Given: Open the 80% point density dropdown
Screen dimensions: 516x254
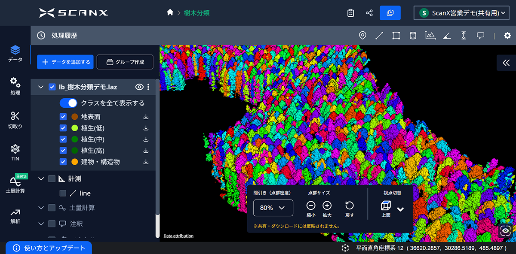Looking at the screenshot, I should pyautogui.click(x=273, y=208).
